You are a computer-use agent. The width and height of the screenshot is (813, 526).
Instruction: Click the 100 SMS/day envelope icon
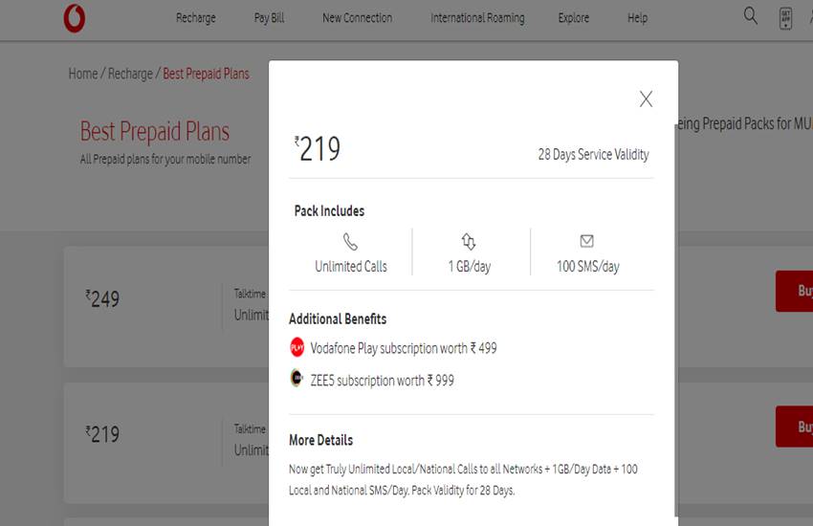(x=587, y=242)
